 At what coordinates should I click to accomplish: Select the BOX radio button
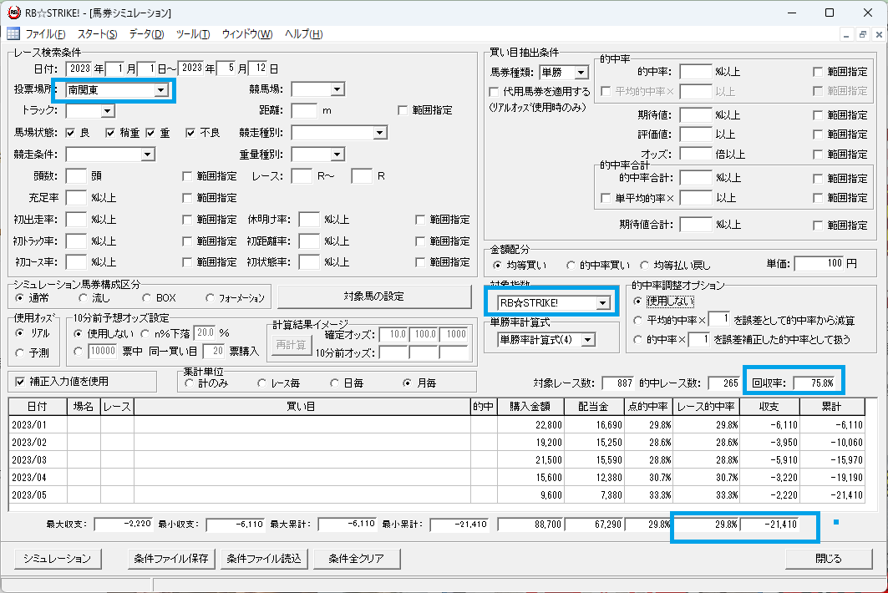tap(147, 298)
